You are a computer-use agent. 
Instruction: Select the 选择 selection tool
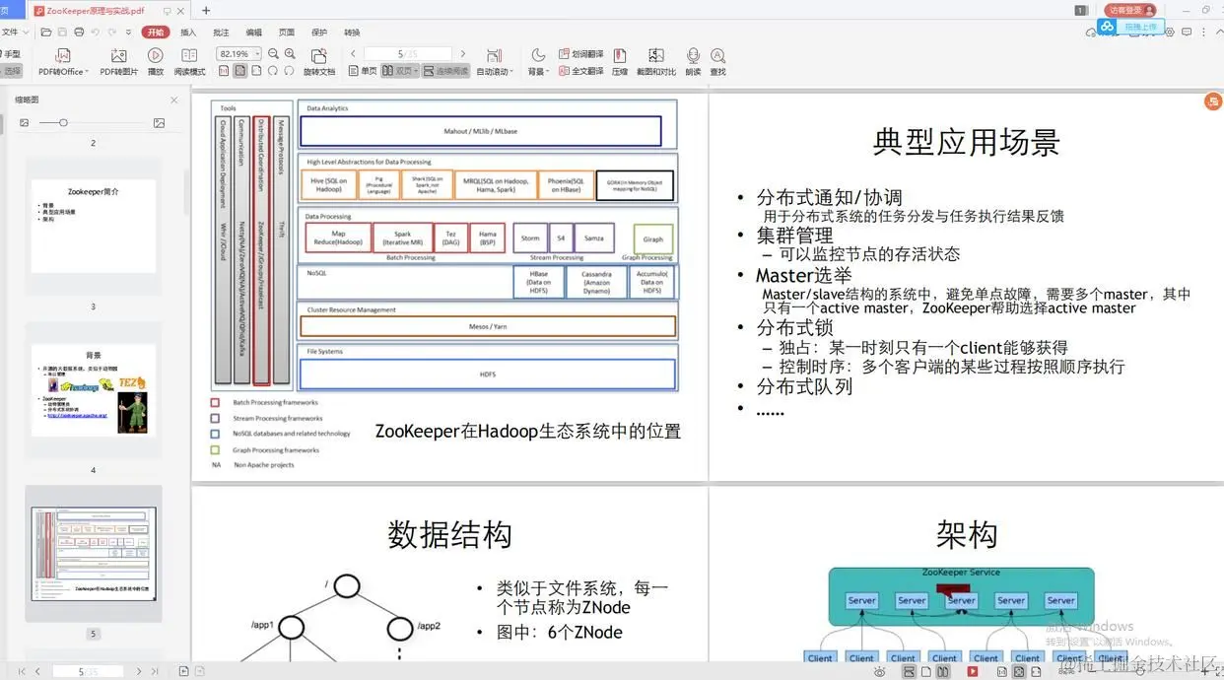tap(11, 71)
